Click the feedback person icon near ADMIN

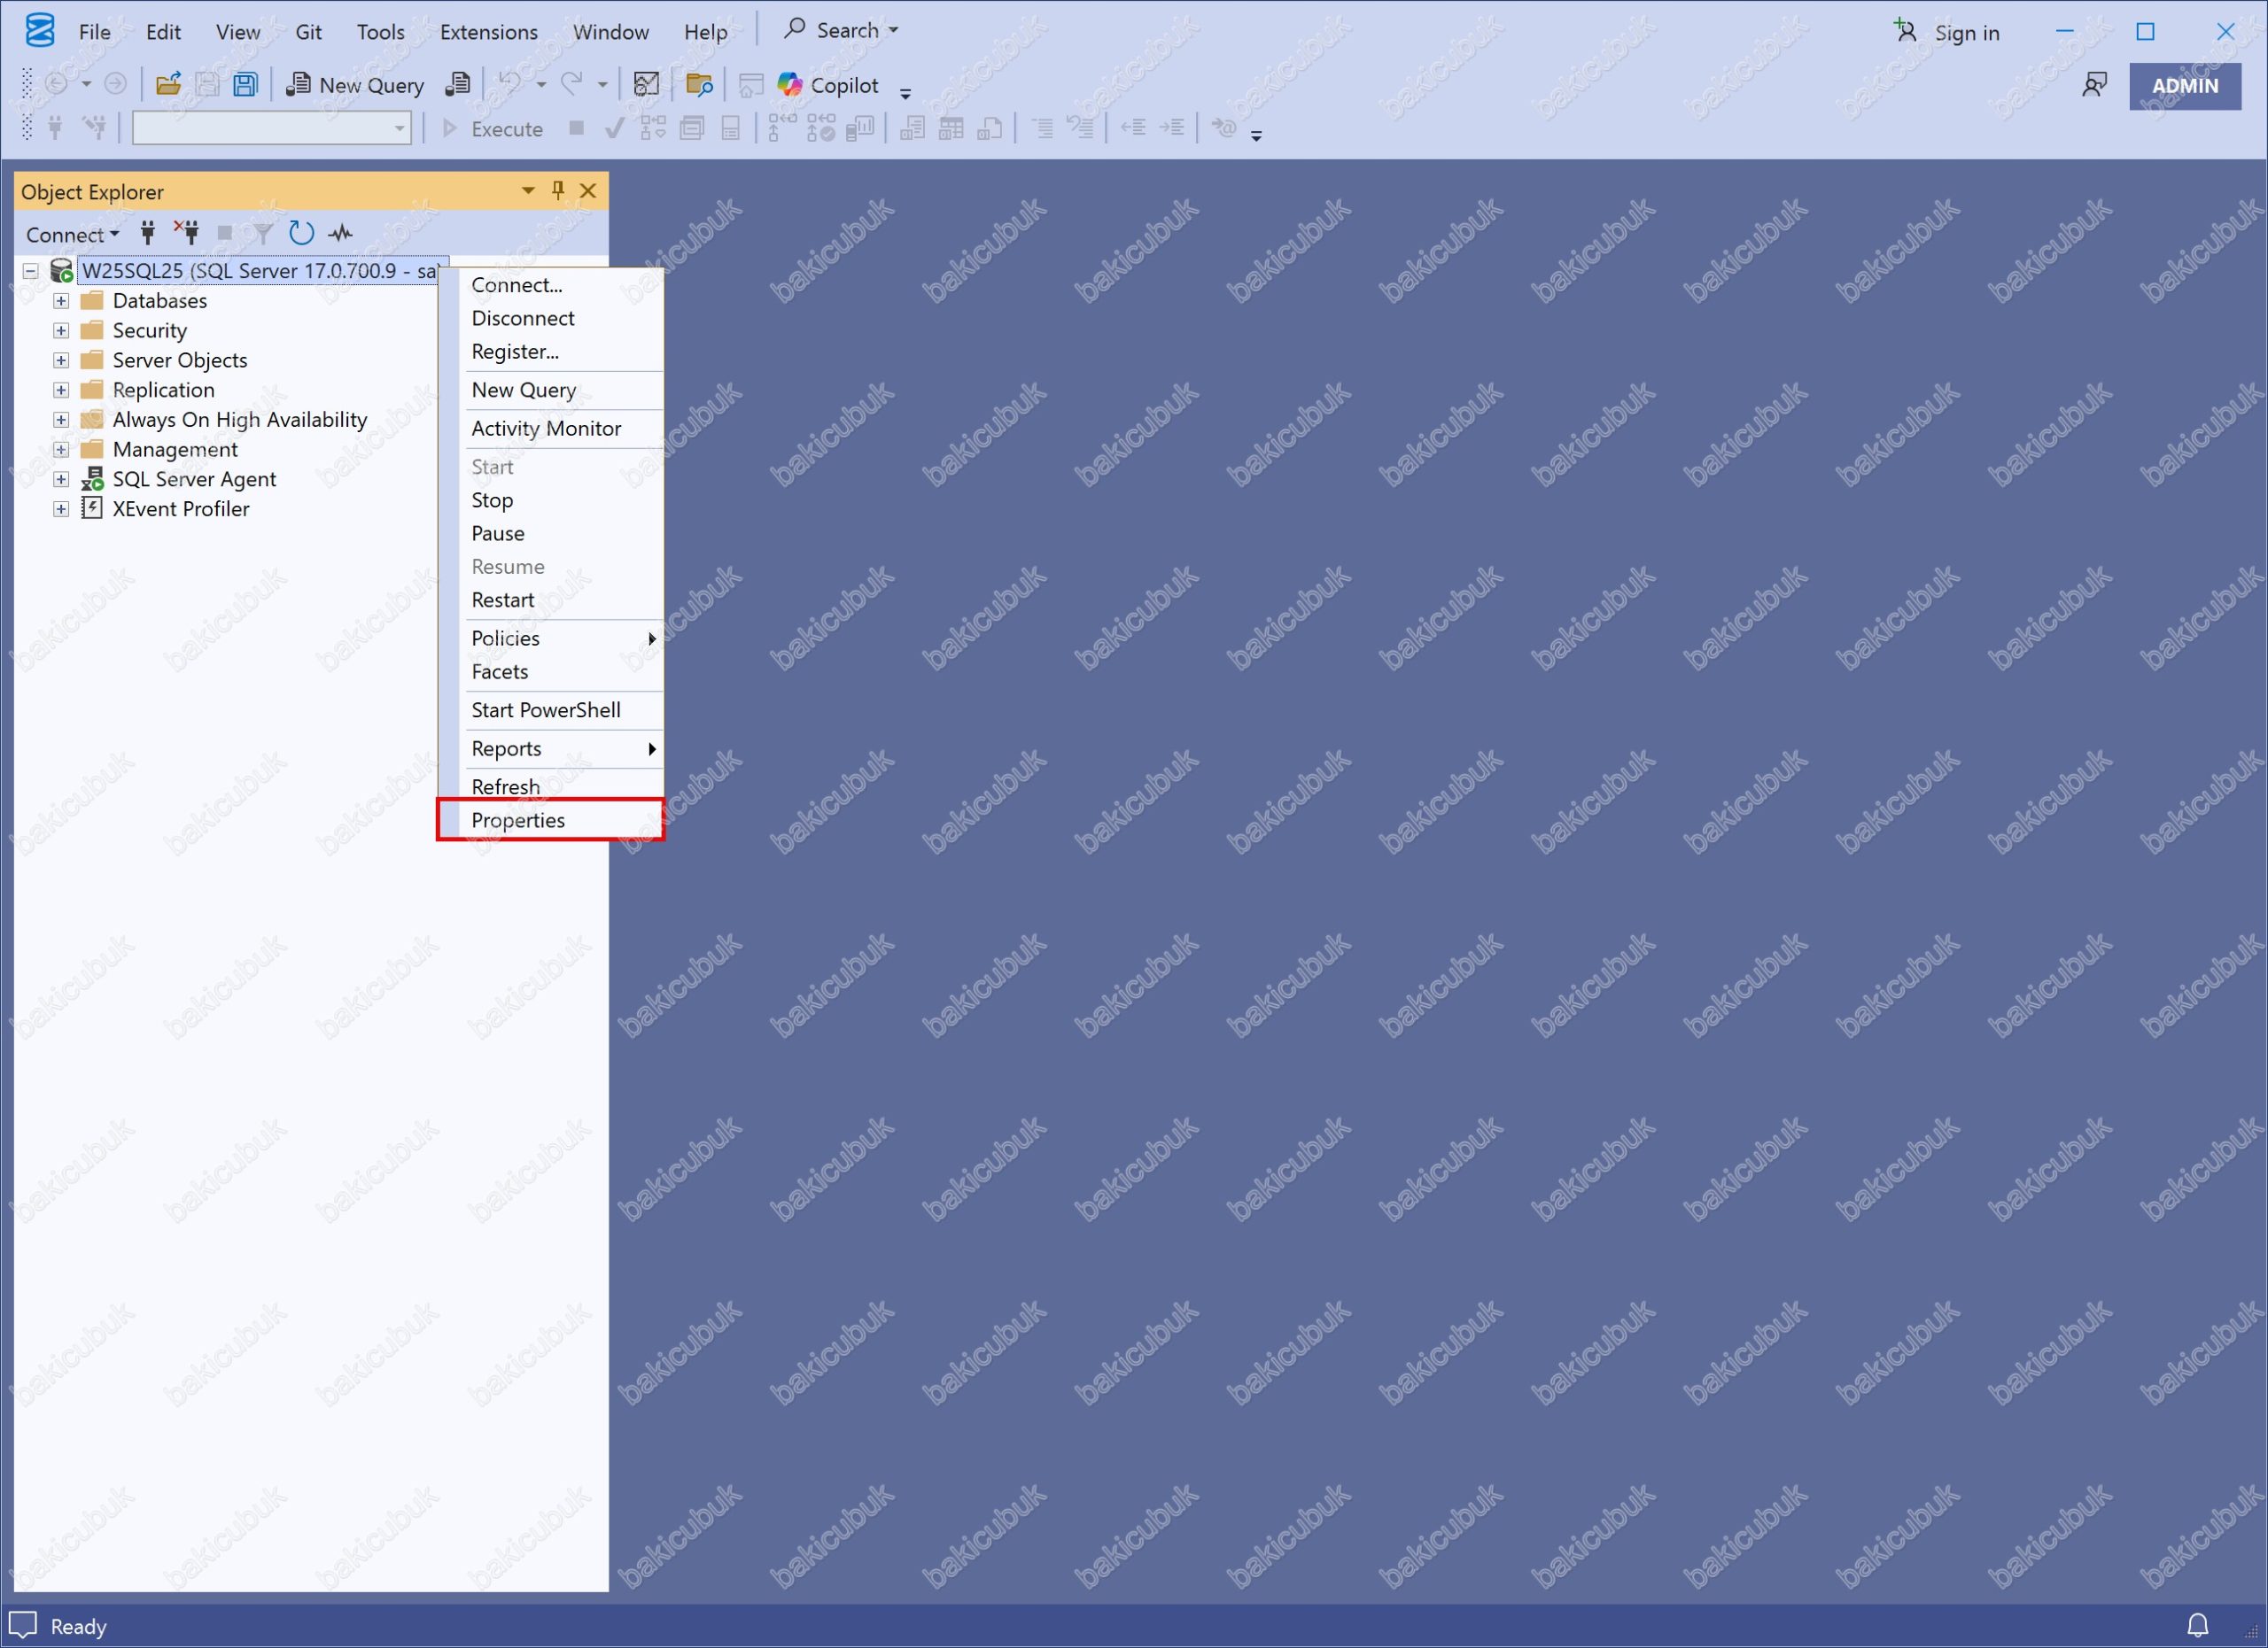click(x=2094, y=85)
